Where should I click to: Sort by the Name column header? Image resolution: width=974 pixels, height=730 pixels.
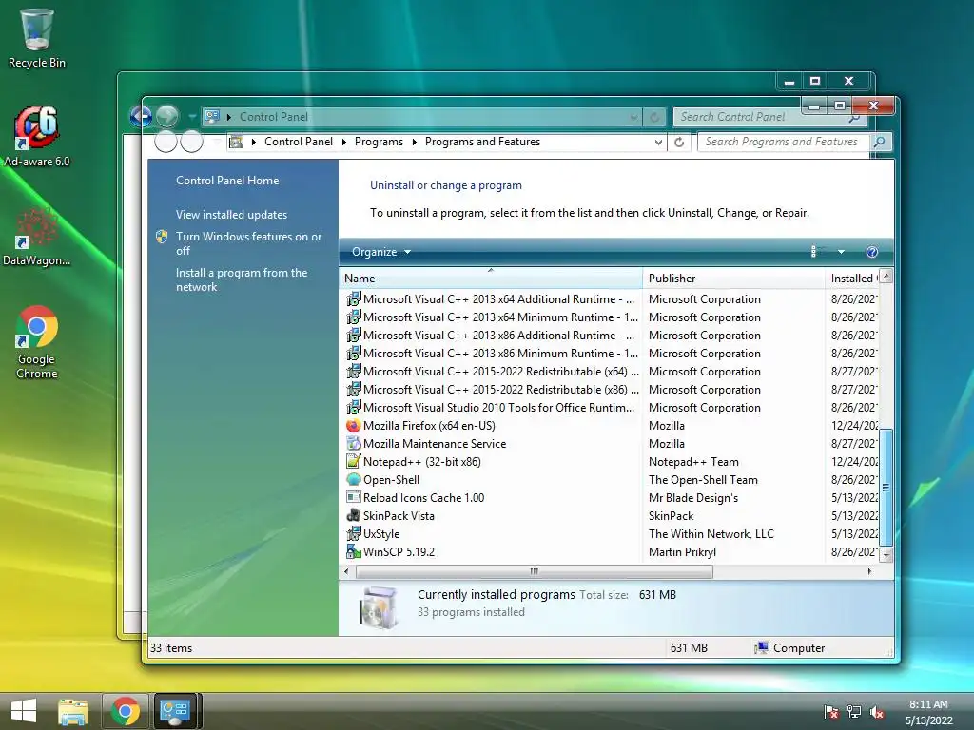[x=491, y=279]
